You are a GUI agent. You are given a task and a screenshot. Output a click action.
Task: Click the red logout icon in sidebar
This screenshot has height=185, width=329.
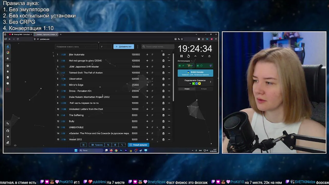click(8, 89)
